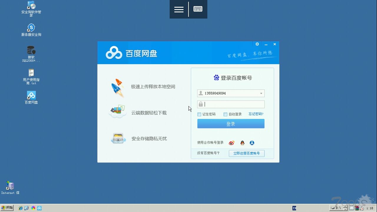Click the 云端数据轻松下载 text
Viewport: 377px width, 212px height.
pos(149,113)
